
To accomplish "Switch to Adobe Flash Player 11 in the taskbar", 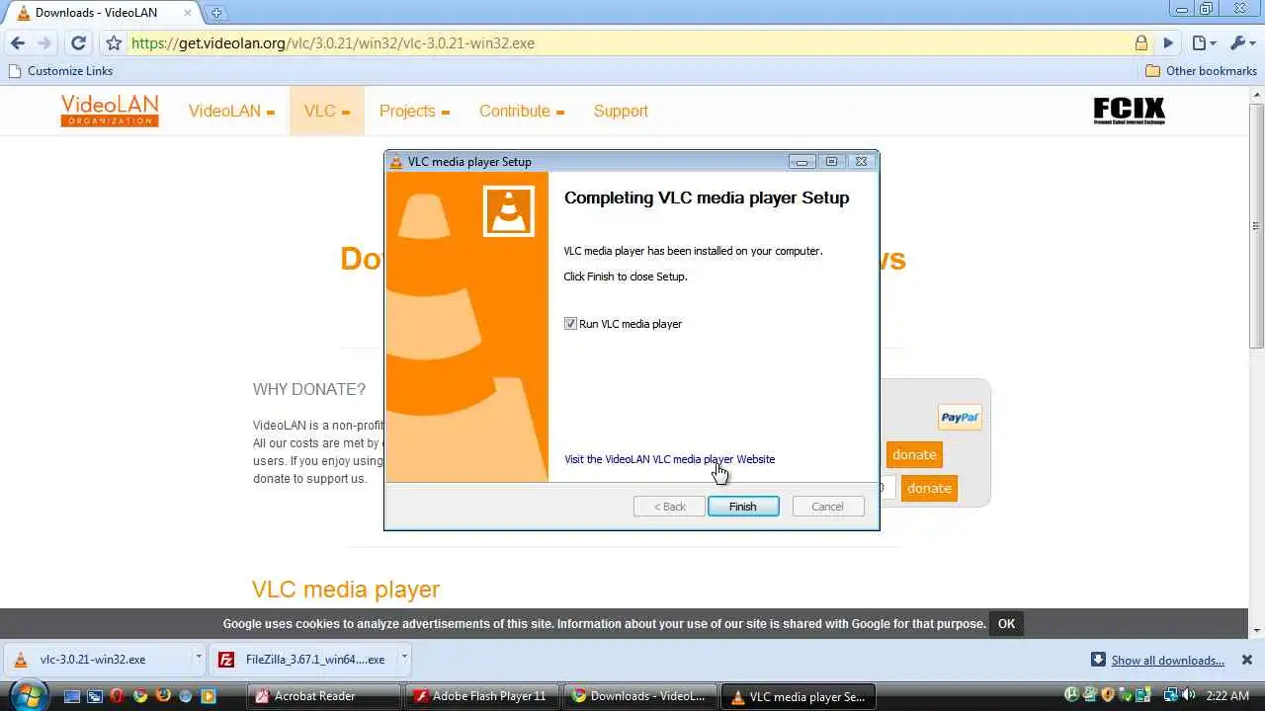I will tap(482, 696).
